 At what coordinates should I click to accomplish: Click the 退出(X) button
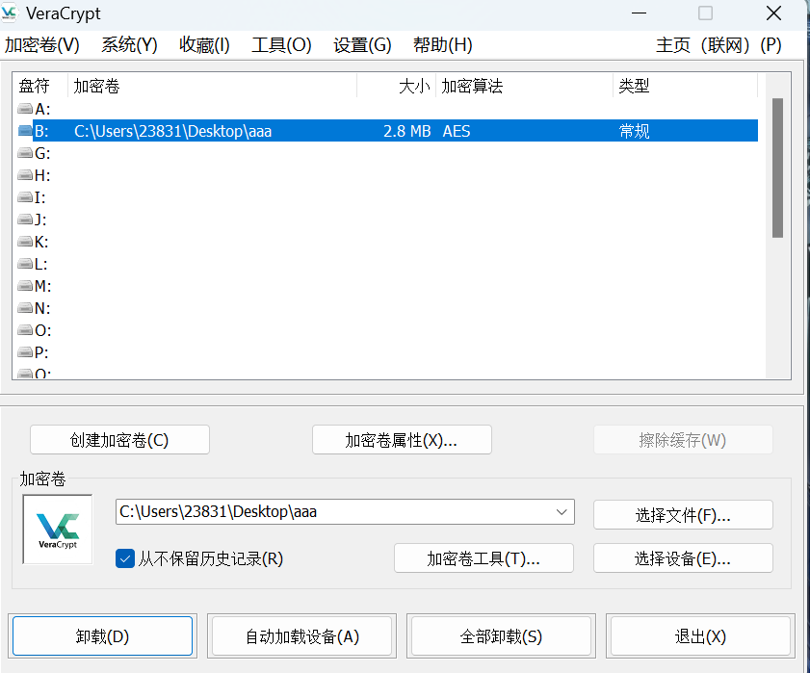pos(700,635)
